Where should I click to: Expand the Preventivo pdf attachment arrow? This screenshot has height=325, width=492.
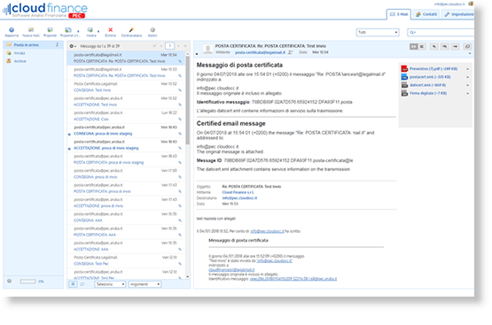(467, 69)
